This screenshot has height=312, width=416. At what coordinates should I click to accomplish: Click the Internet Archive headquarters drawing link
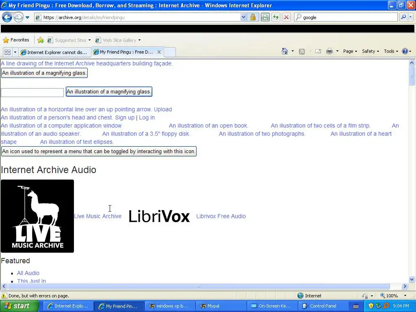point(87,63)
